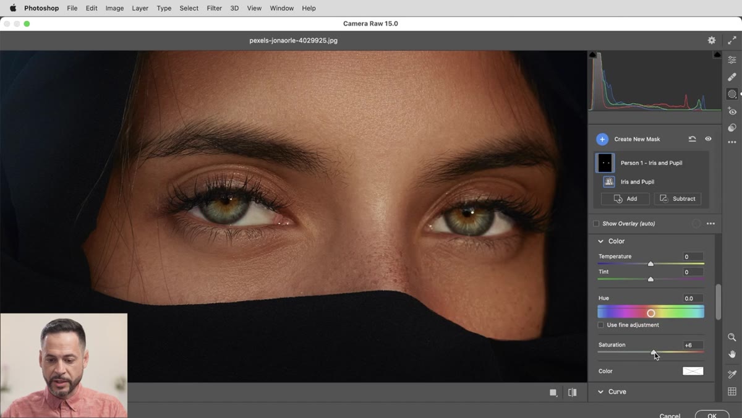Image resolution: width=742 pixels, height=418 pixels.
Task: Click the Tint value field
Action: click(693, 272)
